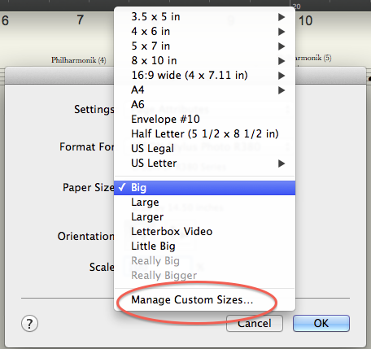Choose 5 x 7 in size
371x349 pixels.
click(204, 46)
